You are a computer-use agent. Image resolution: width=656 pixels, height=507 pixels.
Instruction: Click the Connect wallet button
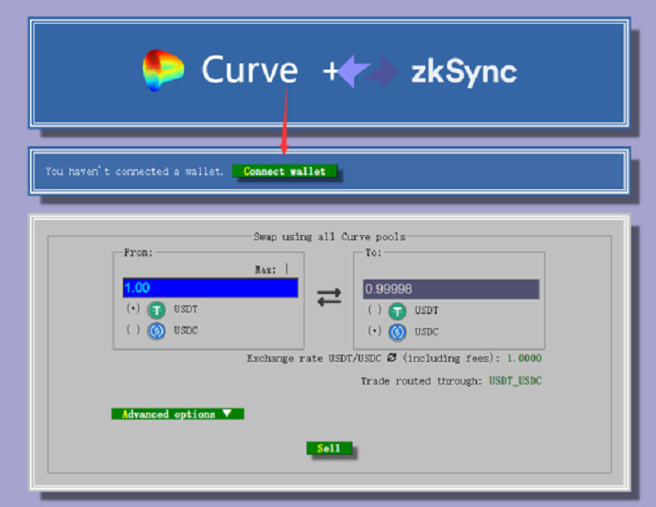pos(284,171)
